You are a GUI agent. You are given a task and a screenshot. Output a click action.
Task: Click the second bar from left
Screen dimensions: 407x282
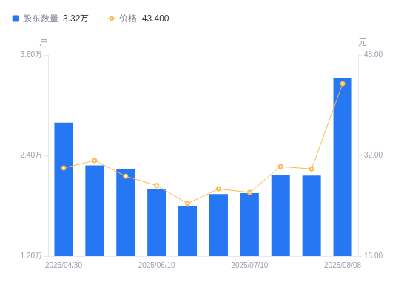[x=95, y=211]
